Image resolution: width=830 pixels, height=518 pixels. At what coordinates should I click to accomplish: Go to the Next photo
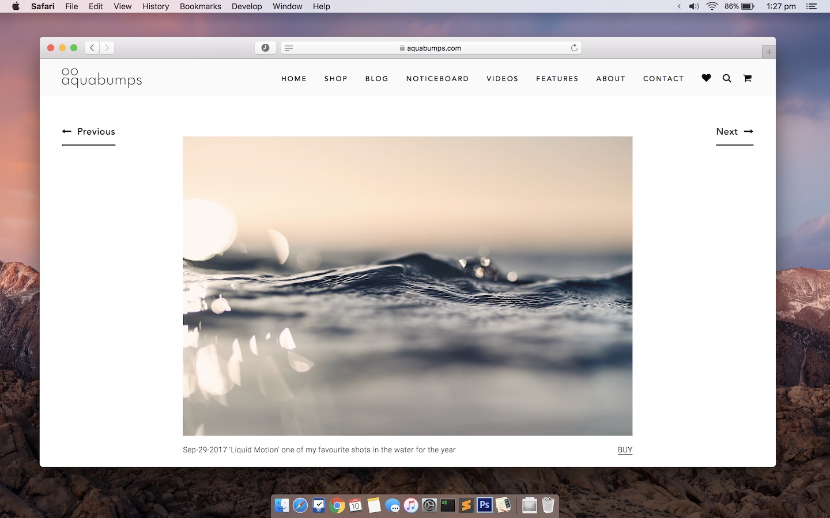pos(734,132)
